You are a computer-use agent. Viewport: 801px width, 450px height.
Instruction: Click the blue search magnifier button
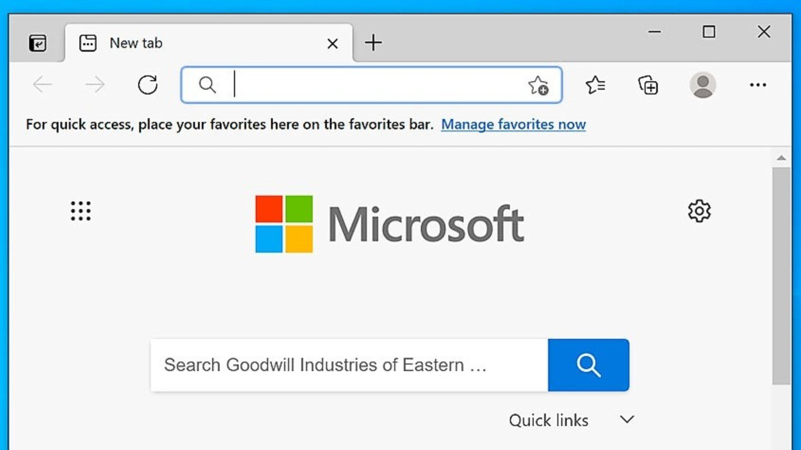pos(589,365)
